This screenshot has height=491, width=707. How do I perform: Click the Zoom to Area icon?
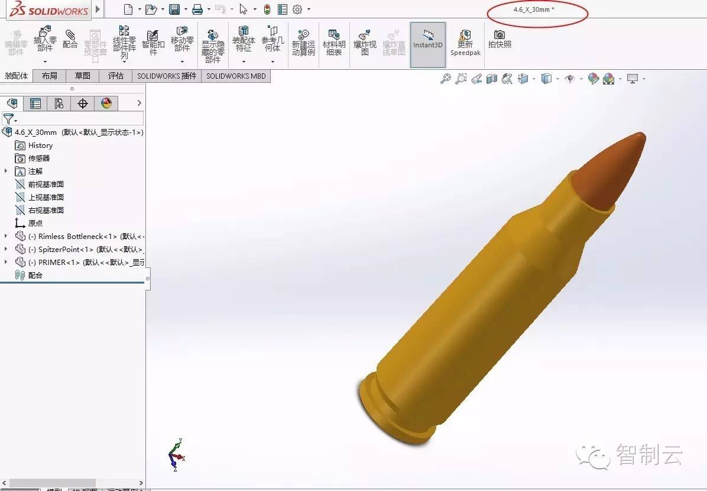[461, 79]
